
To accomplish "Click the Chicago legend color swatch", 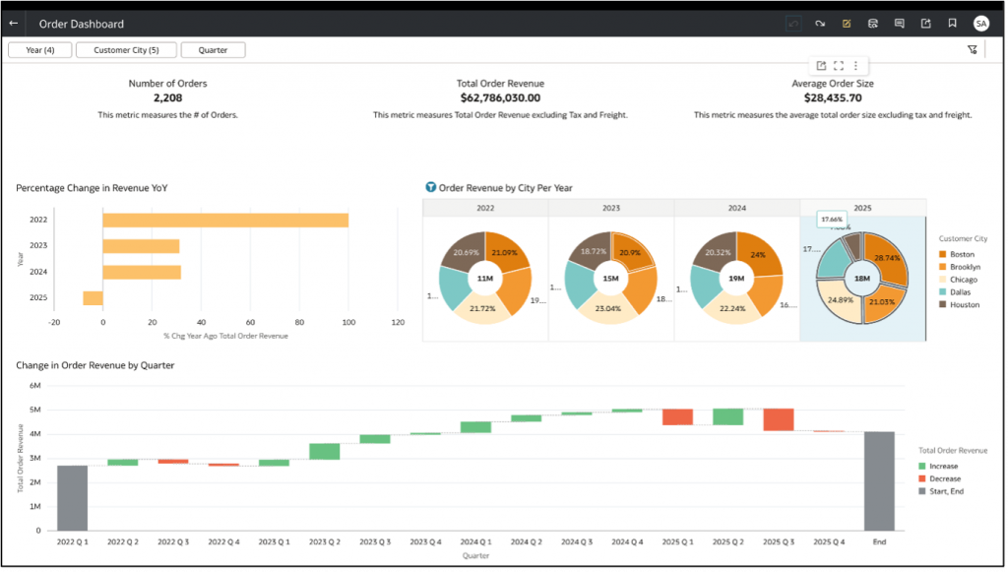I will point(942,280).
